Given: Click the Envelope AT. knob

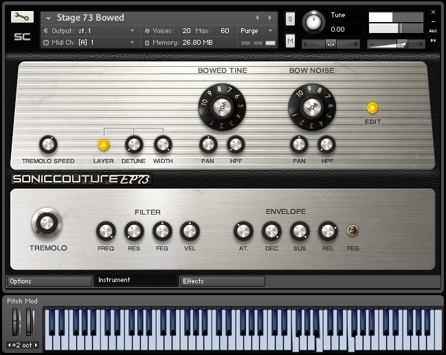Looking at the screenshot, I should (243, 231).
